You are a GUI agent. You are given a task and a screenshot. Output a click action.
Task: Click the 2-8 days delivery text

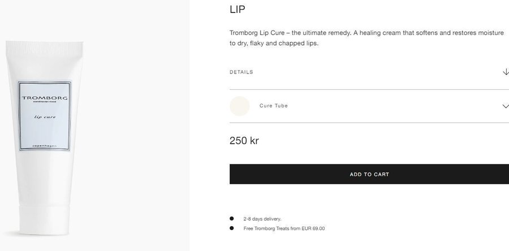262,219
